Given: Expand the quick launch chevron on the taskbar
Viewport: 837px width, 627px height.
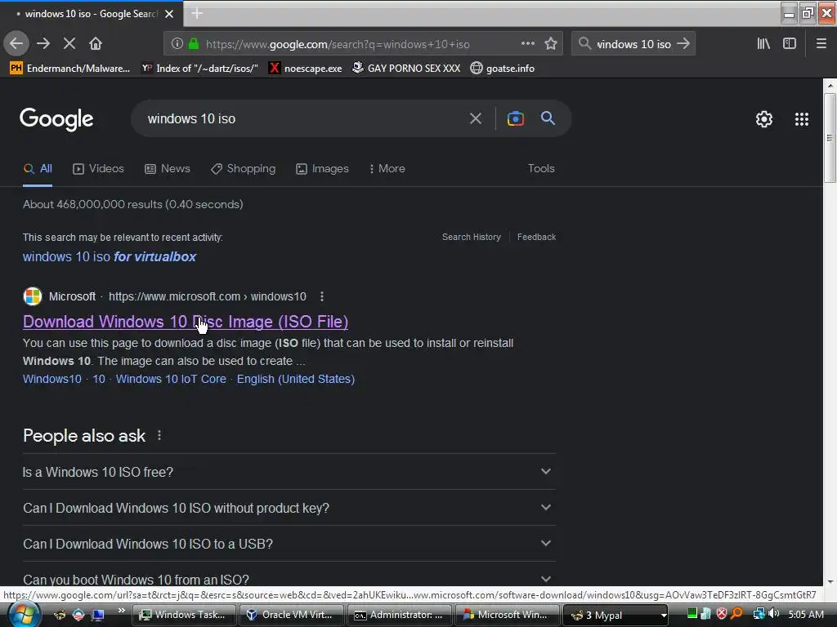Looking at the screenshot, I should (x=122, y=611).
